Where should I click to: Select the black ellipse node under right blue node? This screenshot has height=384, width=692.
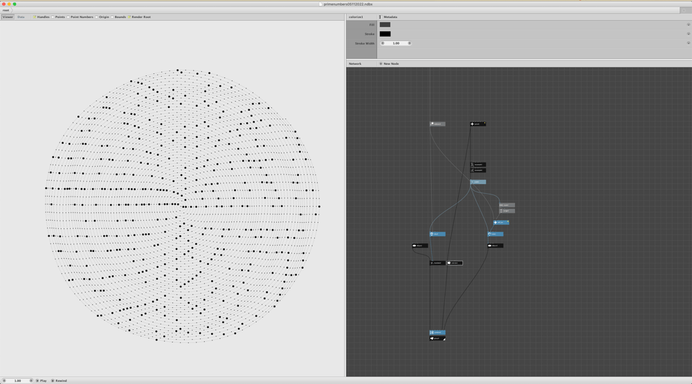(x=495, y=246)
